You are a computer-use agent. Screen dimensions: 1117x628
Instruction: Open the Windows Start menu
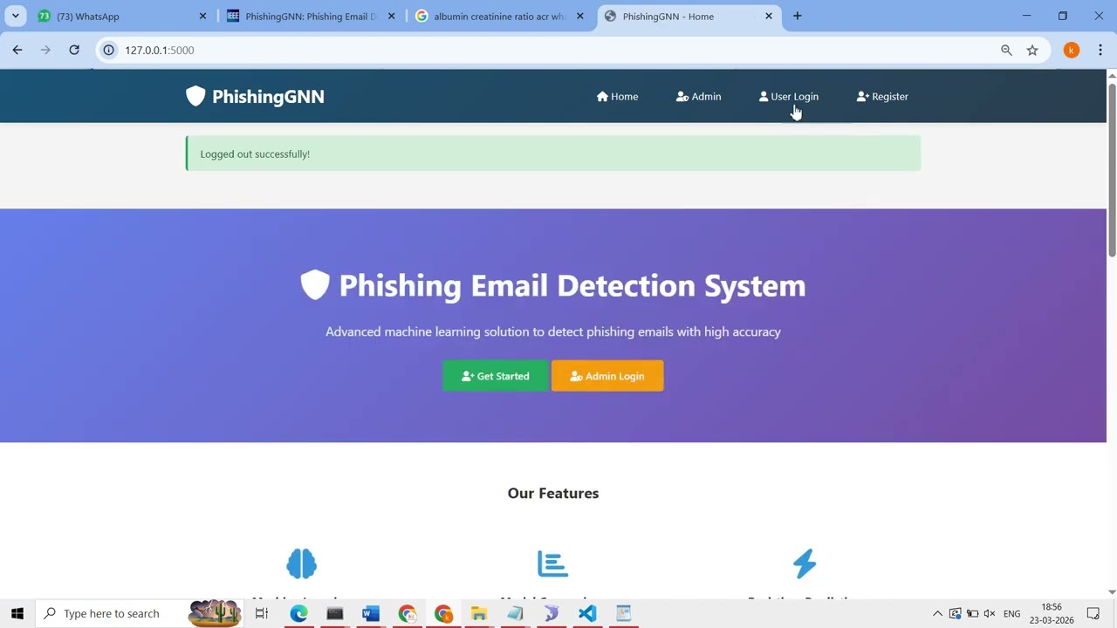point(17,613)
